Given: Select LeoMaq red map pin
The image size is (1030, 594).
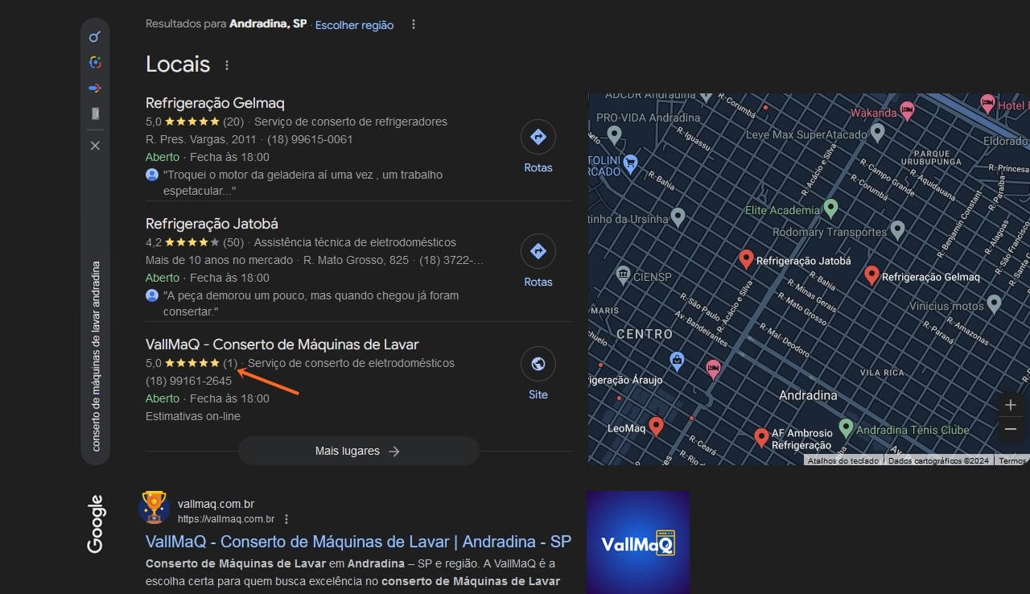Looking at the screenshot, I should (x=656, y=427).
